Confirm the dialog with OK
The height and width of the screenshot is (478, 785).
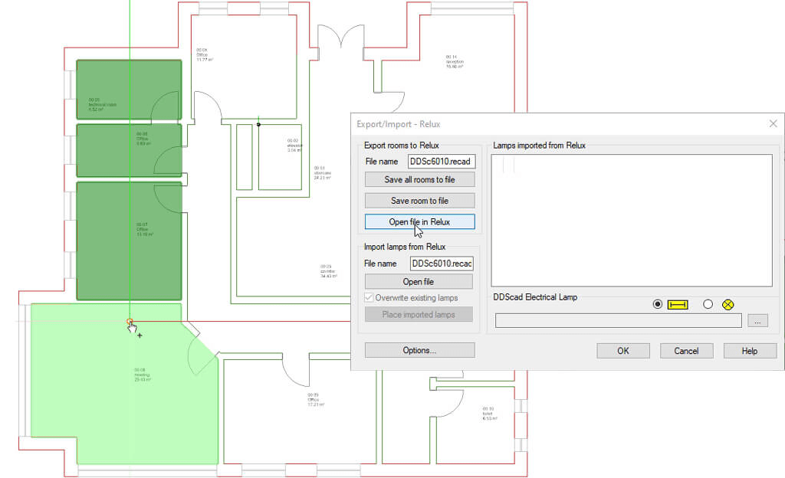point(623,350)
